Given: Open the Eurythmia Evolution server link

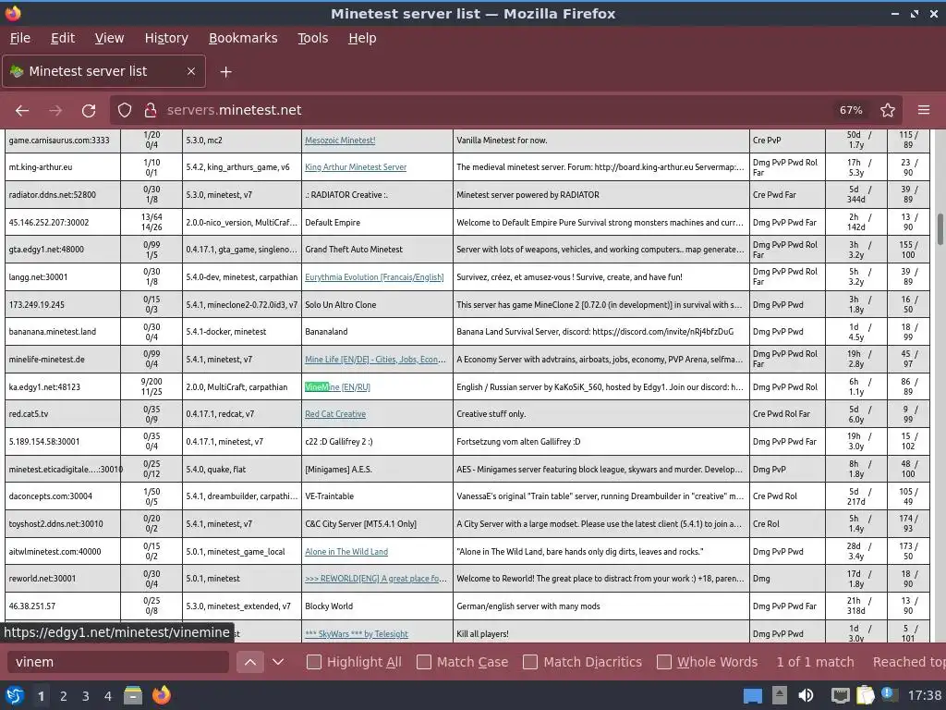Looking at the screenshot, I should click(x=374, y=277).
